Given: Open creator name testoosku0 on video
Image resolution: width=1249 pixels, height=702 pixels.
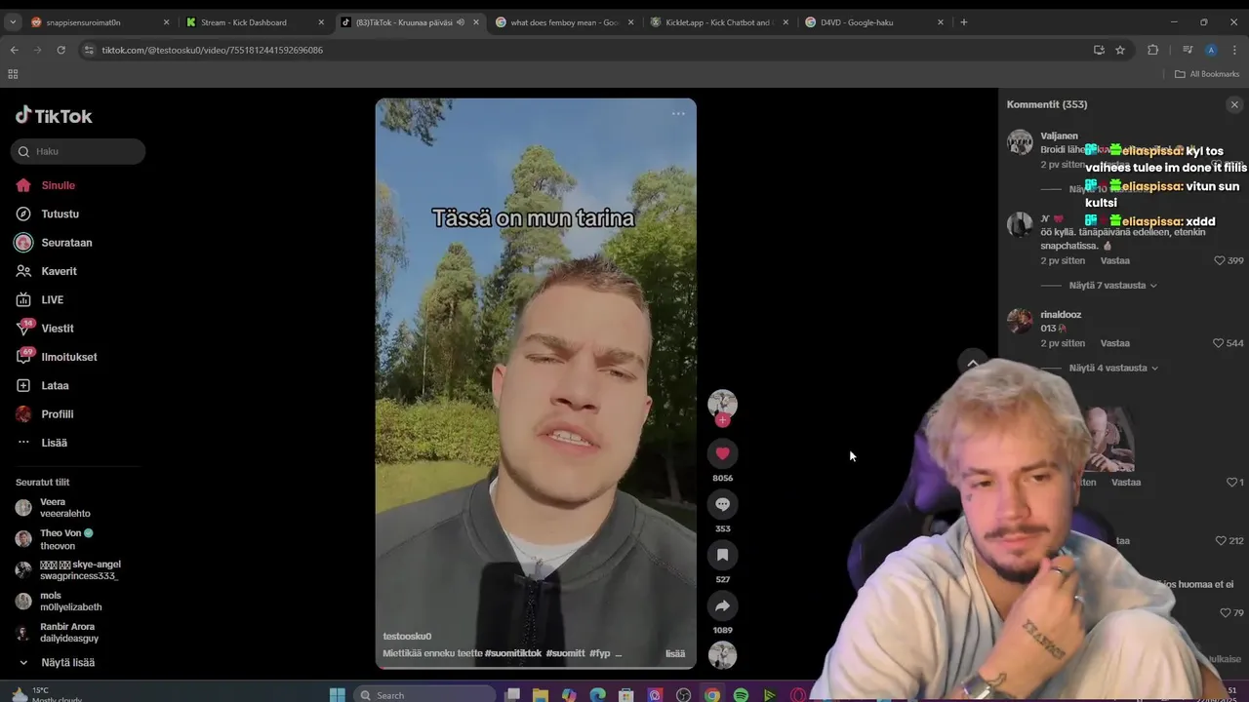Looking at the screenshot, I should pyautogui.click(x=407, y=636).
